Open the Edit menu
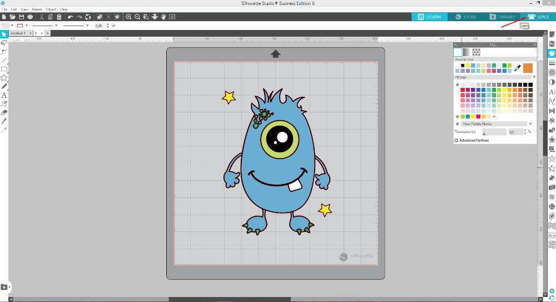This screenshot has width=556, height=302. tap(14, 9)
